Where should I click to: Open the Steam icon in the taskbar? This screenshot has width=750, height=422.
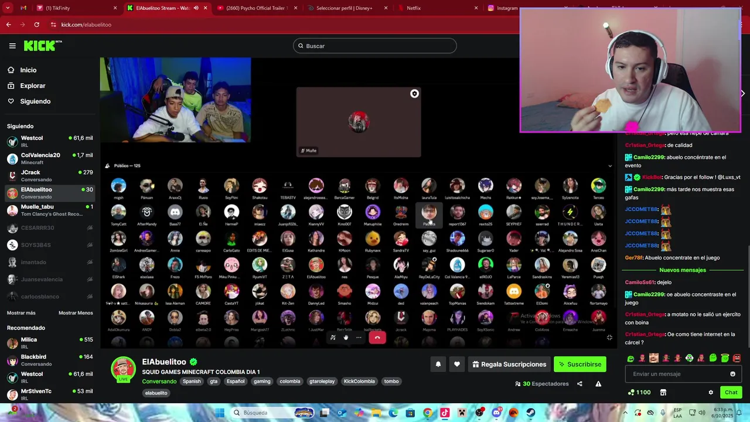[530, 413]
